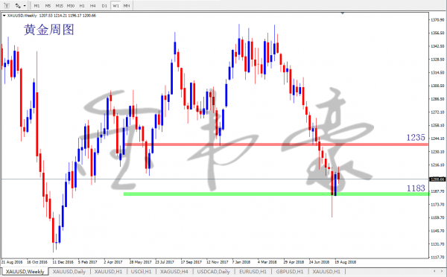447x277 pixels.
Task: Click the 4 Mar 2018 date on time axis
Action: 267,262
